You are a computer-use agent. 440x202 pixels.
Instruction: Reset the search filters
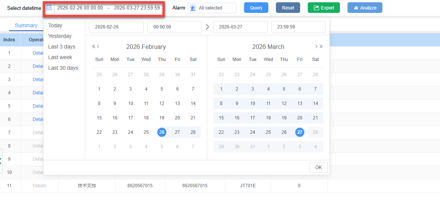coord(288,8)
